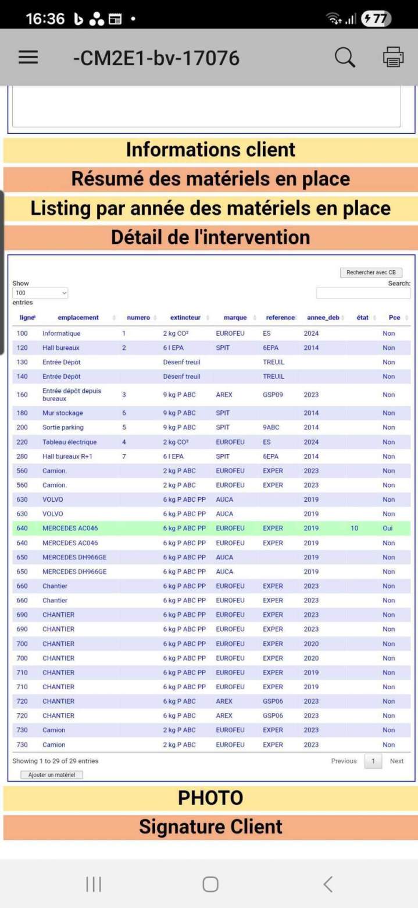This screenshot has width=418, height=908.
Task: Open the Show entries dropdown set to 100
Action: (x=40, y=293)
